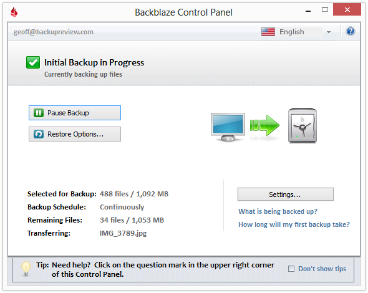Minimize the Backblaze Control Panel window

[308, 11]
